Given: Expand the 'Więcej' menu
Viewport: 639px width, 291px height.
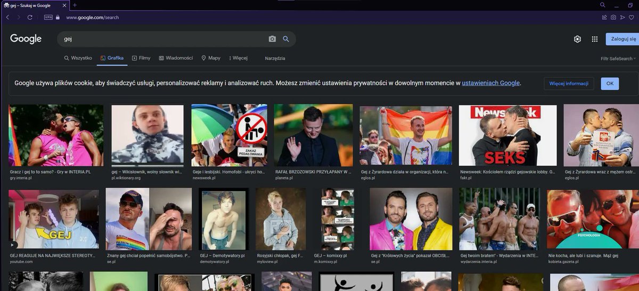Looking at the screenshot, I should tap(238, 58).
